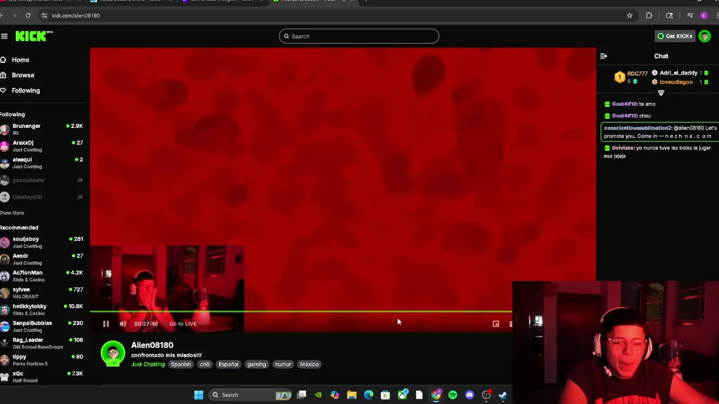This screenshot has width=719, height=404.
Task: Open xQc channel
Action: (x=42, y=377)
